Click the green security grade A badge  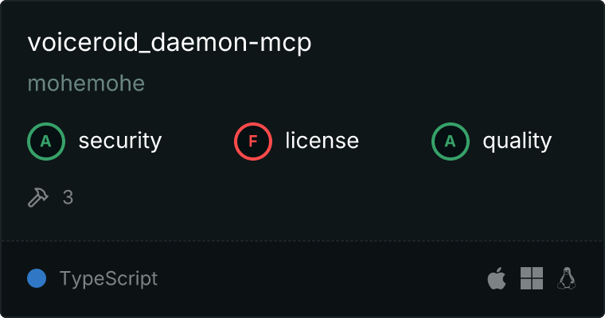46,142
